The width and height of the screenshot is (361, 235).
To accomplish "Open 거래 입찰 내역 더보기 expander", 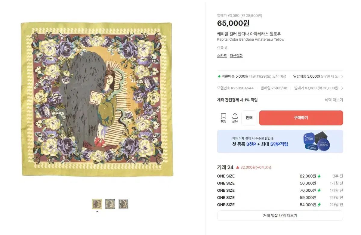I will pyautogui.click(x=280, y=215).
